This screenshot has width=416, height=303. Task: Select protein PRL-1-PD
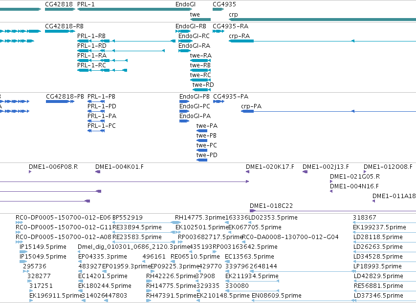pyautogui.click(x=96, y=111)
